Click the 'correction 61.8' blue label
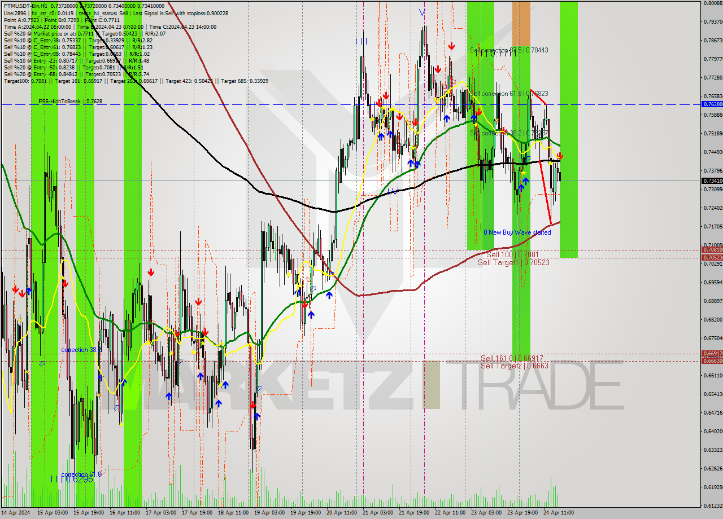 coord(81,474)
